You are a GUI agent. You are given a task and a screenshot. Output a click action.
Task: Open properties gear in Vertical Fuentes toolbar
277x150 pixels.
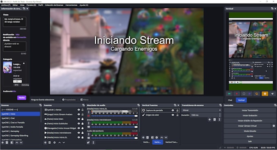(157, 137)
